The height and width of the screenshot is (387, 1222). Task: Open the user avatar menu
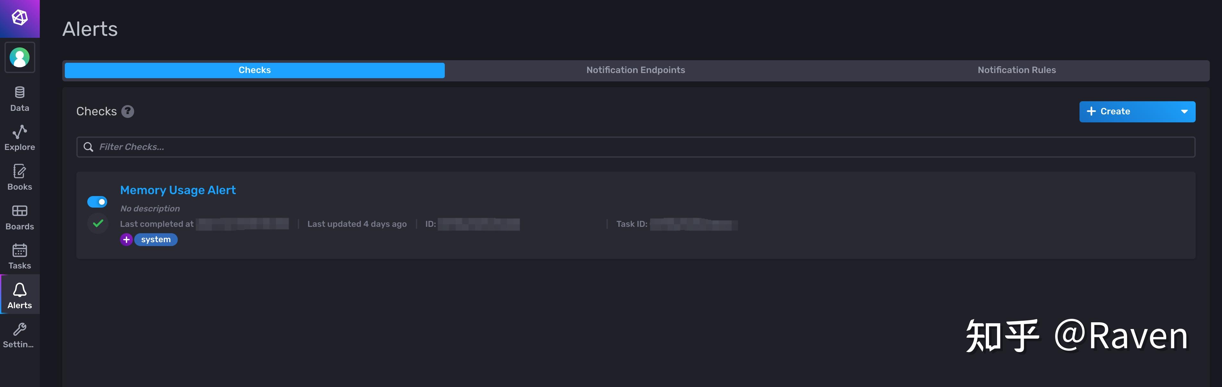(20, 57)
